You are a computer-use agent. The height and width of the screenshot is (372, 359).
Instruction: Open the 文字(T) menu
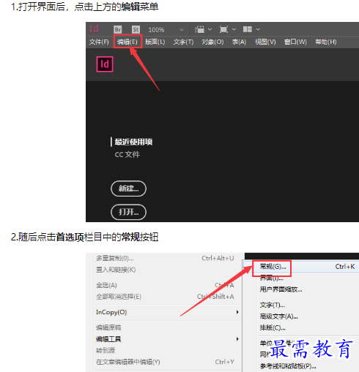click(x=183, y=42)
